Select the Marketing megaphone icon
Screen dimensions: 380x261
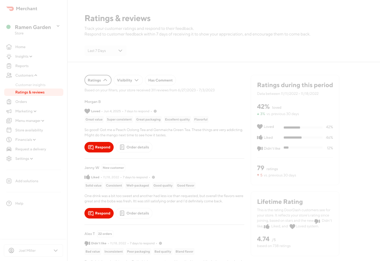point(9,111)
